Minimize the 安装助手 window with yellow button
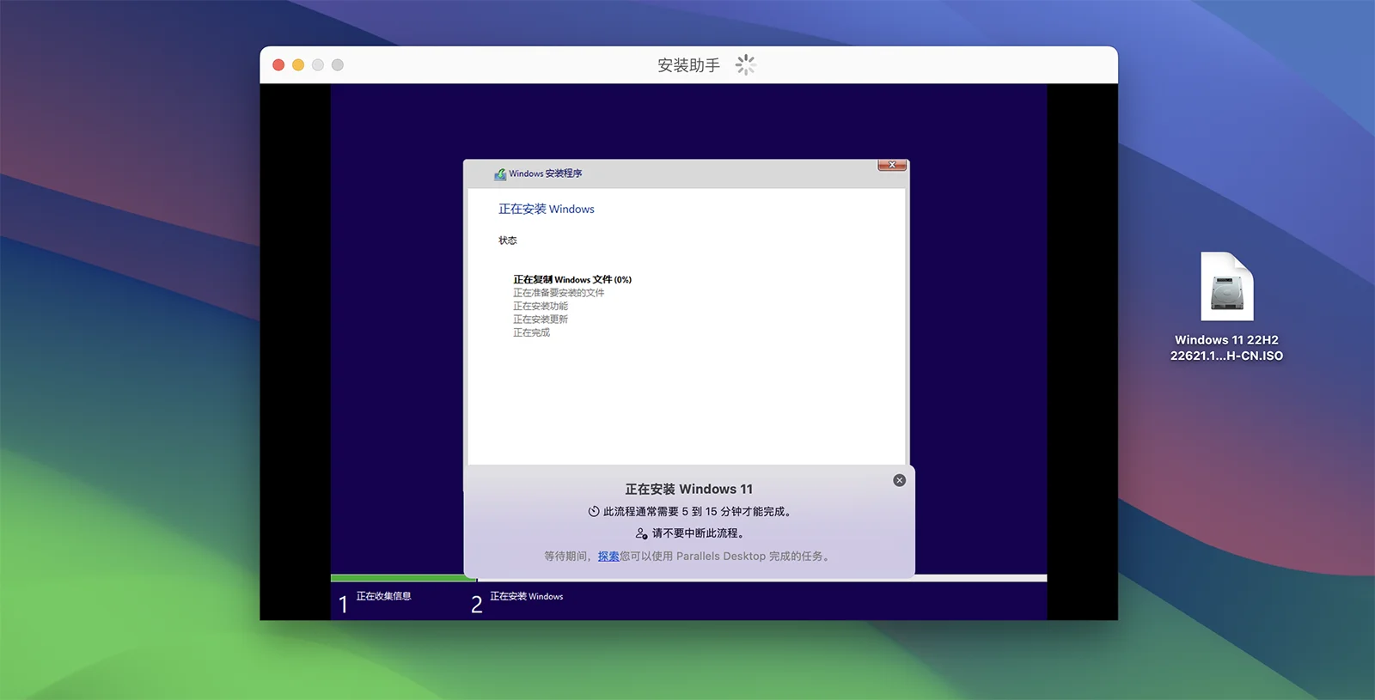The width and height of the screenshot is (1375, 700). click(298, 65)
